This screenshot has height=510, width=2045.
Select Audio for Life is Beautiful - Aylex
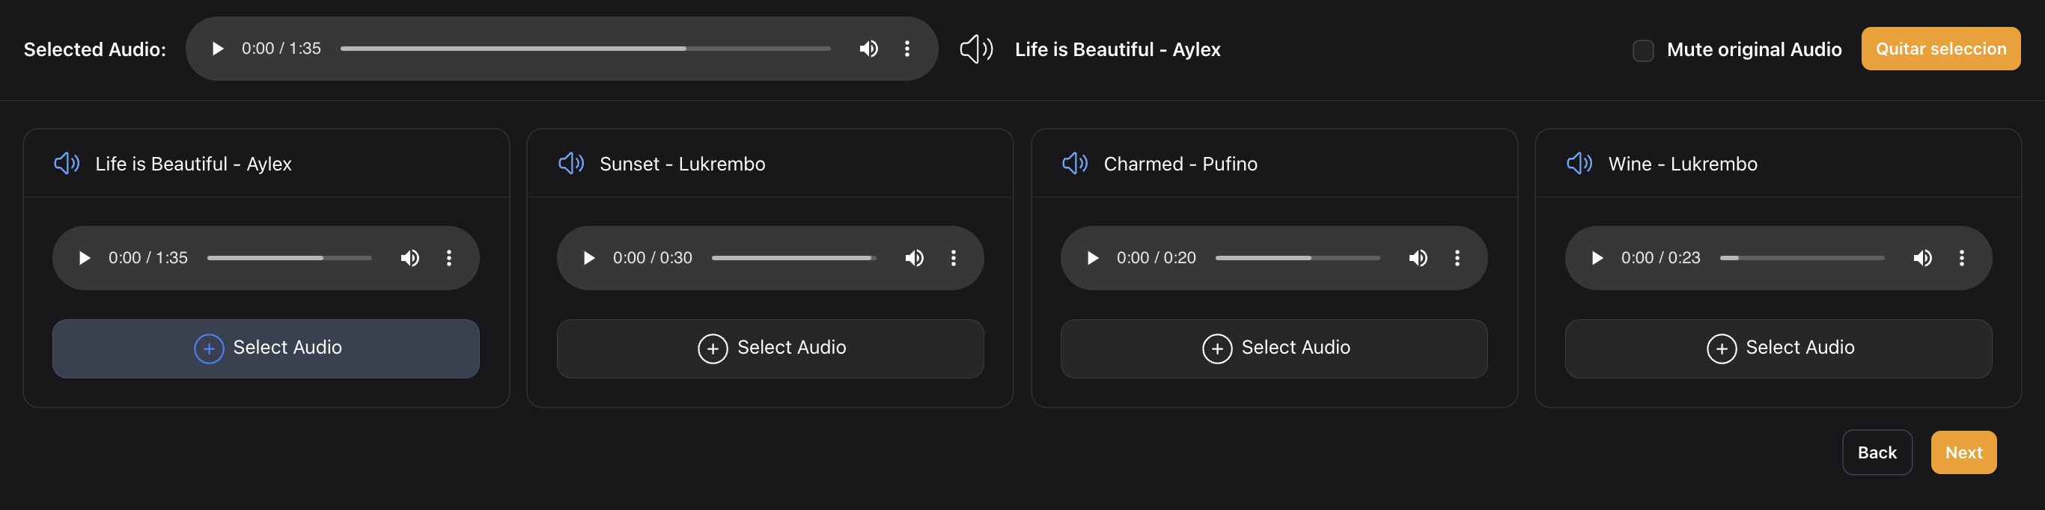[x=266, y=348]
